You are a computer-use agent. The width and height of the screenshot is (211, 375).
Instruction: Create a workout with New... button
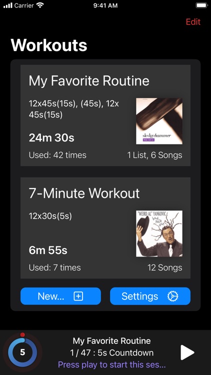[x=60, y=296]
